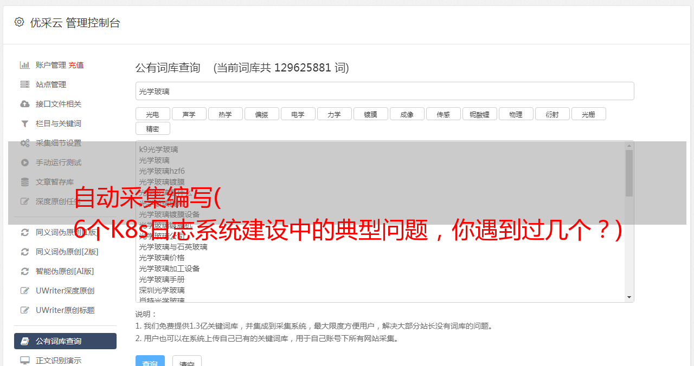
Task: Pick the 铌酸锂 tag button
Action: click(479, 114)
